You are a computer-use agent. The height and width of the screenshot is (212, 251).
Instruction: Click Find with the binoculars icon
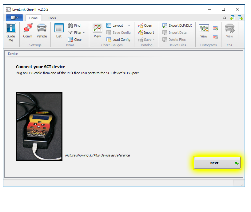tap(74, 25)
